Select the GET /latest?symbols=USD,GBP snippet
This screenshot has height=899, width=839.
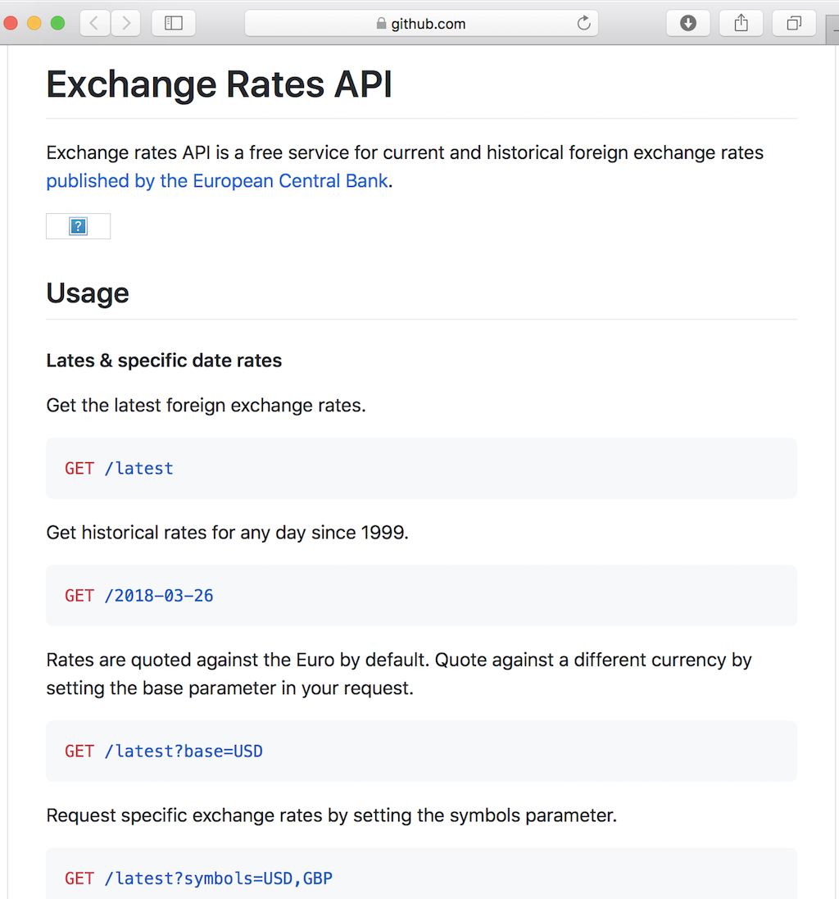point(197,878)
